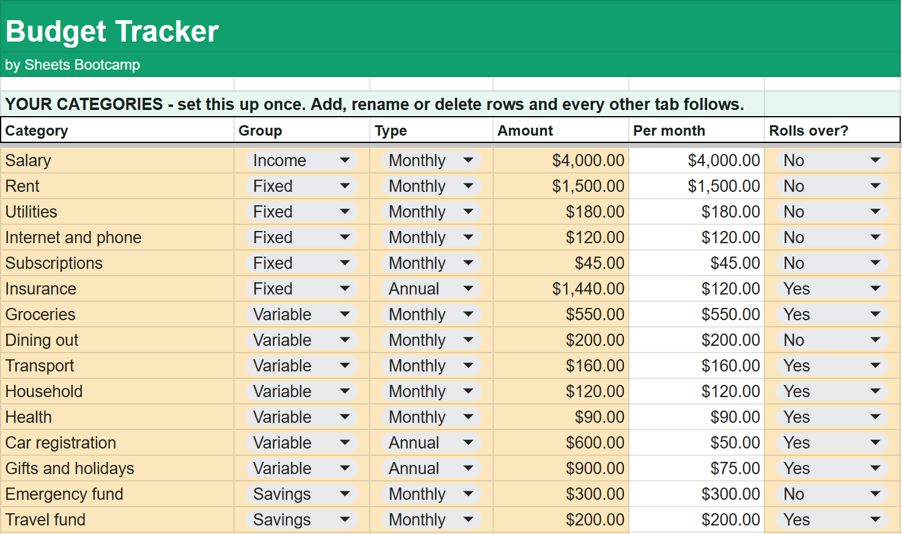Open Rolls over dropdown for Insurance
The width and height of the screenshot is (902, 534).
[x=832, y=288]
